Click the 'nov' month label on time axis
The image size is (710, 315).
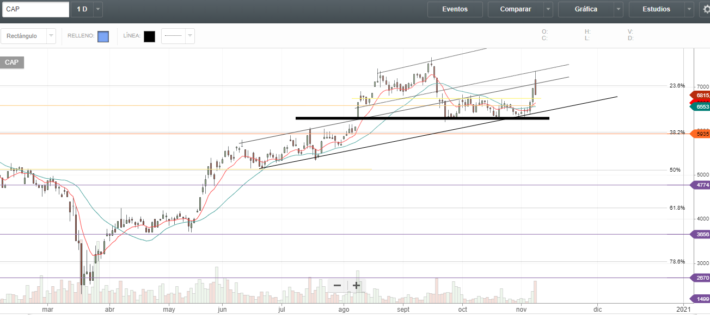[x=521, y=309]
